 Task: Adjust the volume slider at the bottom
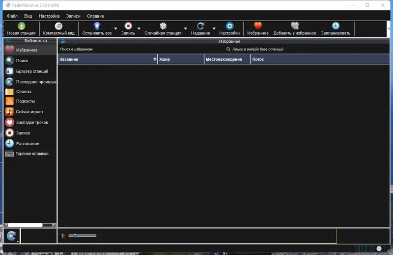(82, 236)
